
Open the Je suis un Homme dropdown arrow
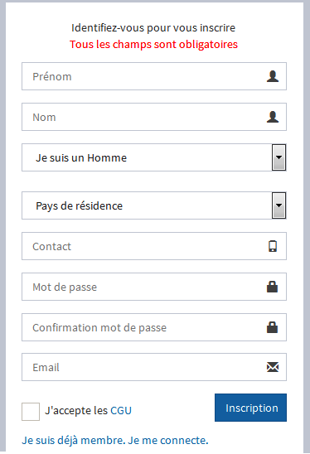[x=279, y=157]
